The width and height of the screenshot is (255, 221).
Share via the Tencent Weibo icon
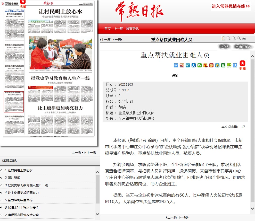click(x=188, y=65)
